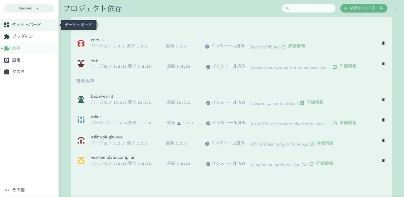404x197 pixels.
Task: Click vue-template-compiler installed checkmark icon
Action: (208, 164)
